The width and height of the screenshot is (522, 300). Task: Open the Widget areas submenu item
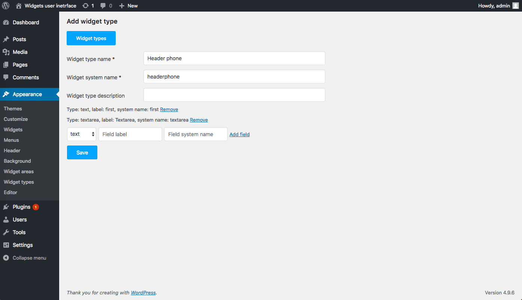point(19,171)
